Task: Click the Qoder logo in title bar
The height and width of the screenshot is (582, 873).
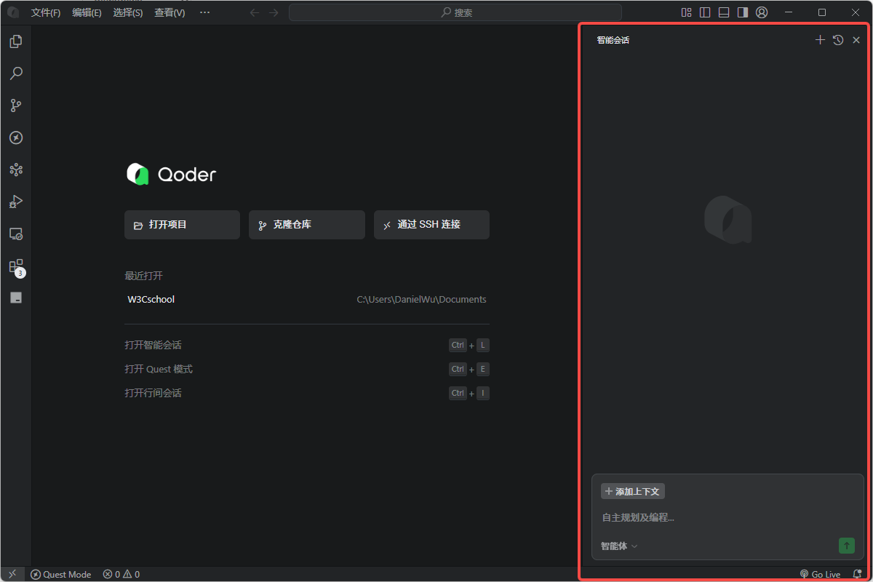Action: coord(13,12)
